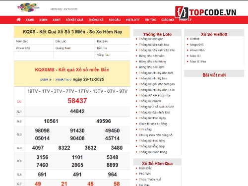Open Bảng đặc biệt tuần link
Screen dimensions: 248x186
[152, 56]
